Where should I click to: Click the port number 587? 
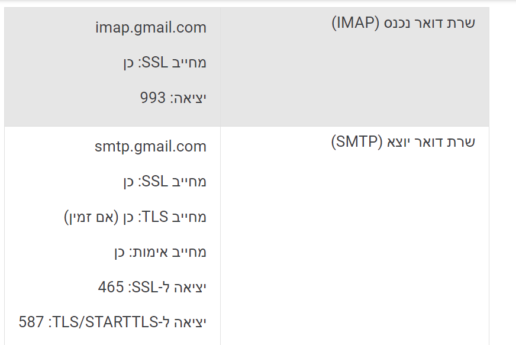pos(31,323)
